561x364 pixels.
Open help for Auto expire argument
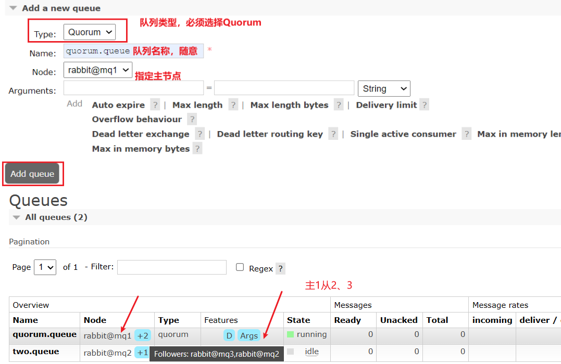155,105
